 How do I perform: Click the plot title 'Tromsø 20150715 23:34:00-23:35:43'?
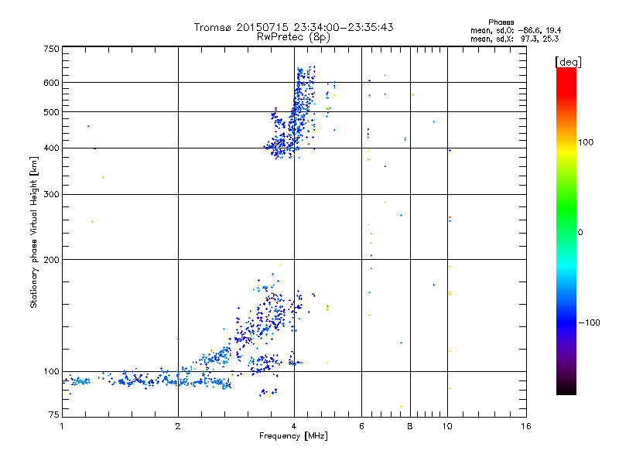pyautogui.click(x=293, y=27)
